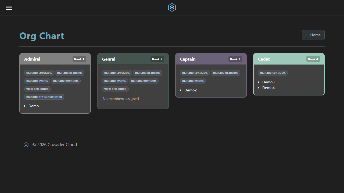Image resolution: width=344 pixels, height=193 pixels.
Task: Click the Crusader Cloud logo in the header
Action: click(172, 8)
